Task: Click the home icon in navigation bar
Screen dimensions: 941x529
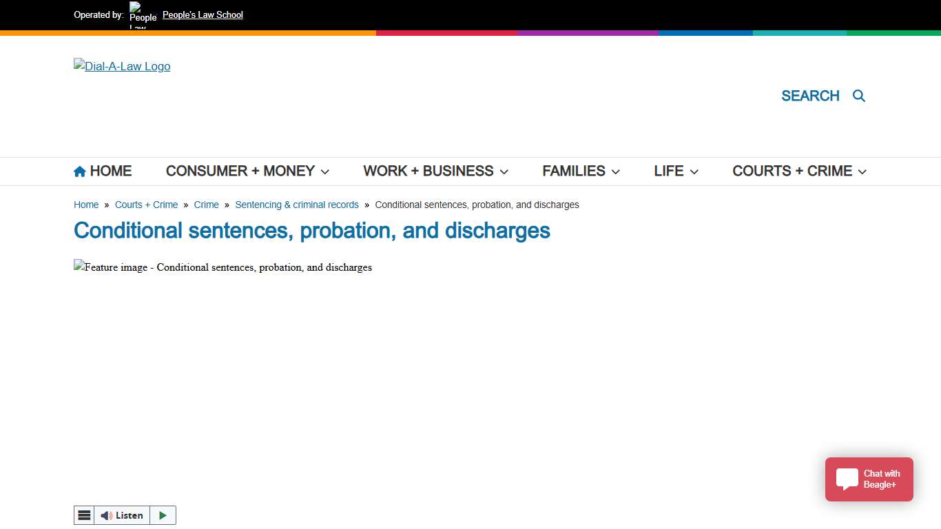Action: (x=80, y=172)
